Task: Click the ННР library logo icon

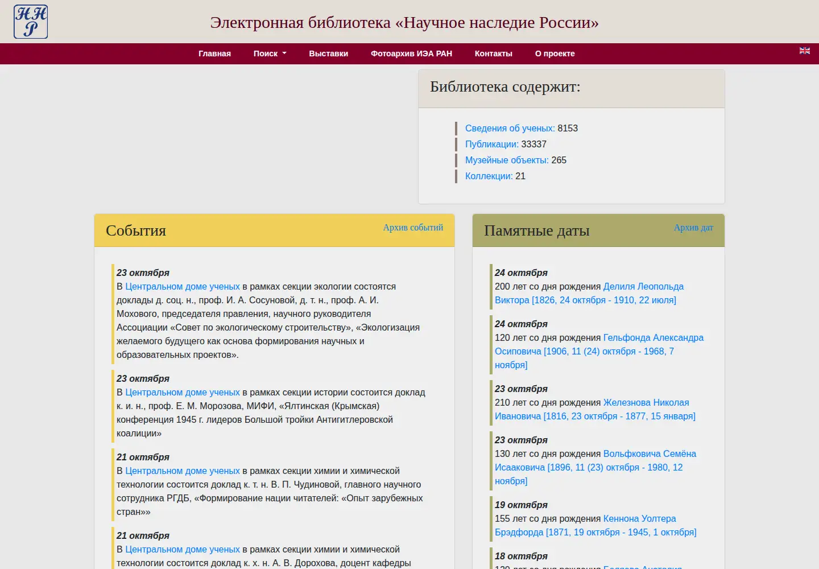Action: click(31, 22)
